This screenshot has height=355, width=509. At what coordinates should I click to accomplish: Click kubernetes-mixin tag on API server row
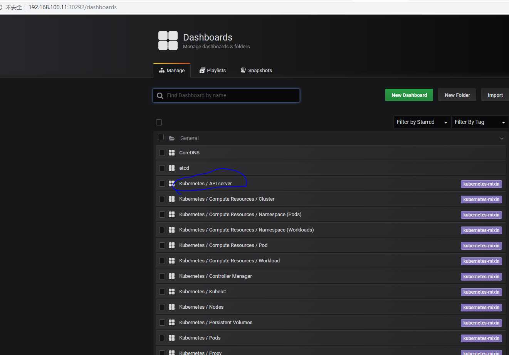481,184
